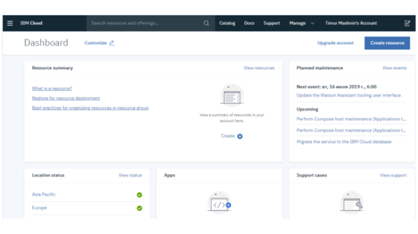Click the Europe green status checkmark
Image resolution: width=418 pixels, height=234 pixels.
(x=139, y=208)
